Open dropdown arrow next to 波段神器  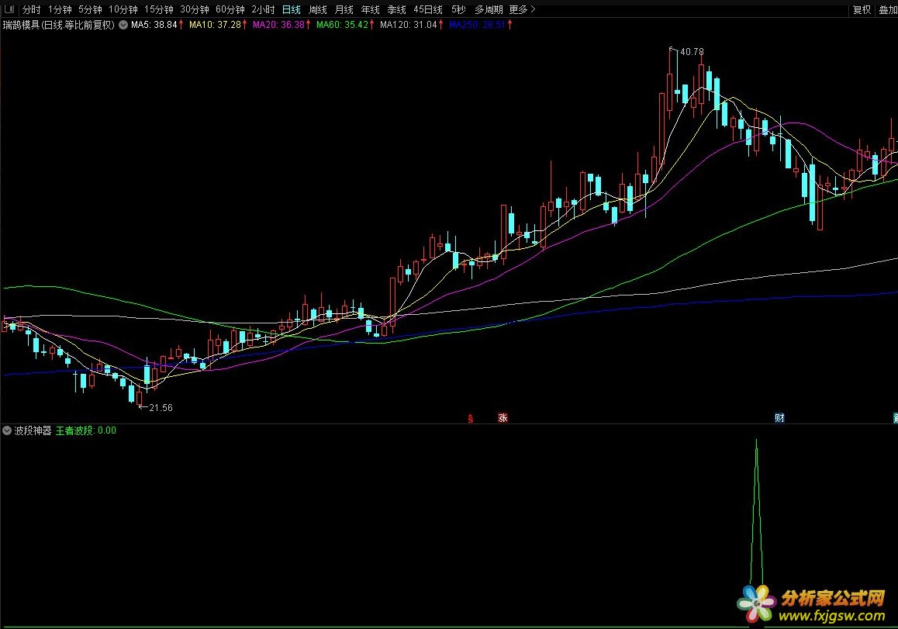[x=7, y=430]
